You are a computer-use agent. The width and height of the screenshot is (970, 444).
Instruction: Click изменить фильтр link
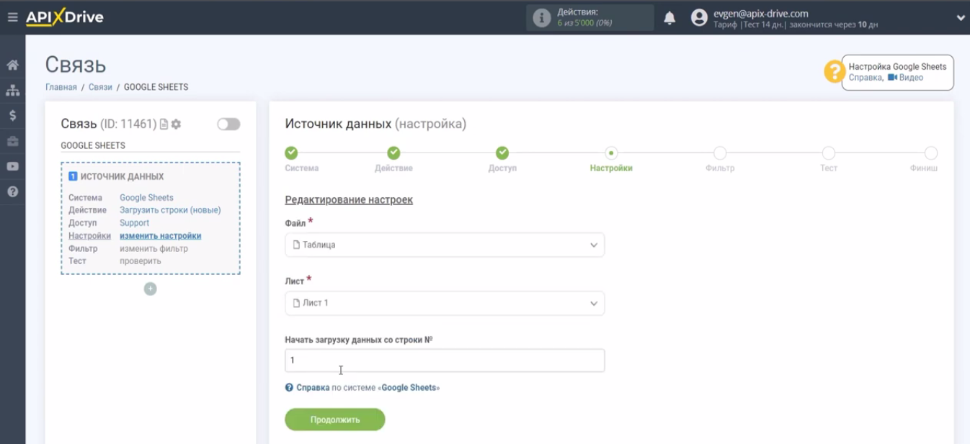[153, 249]
